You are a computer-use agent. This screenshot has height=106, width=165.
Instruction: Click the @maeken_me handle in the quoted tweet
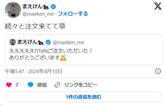coord(68,43)
